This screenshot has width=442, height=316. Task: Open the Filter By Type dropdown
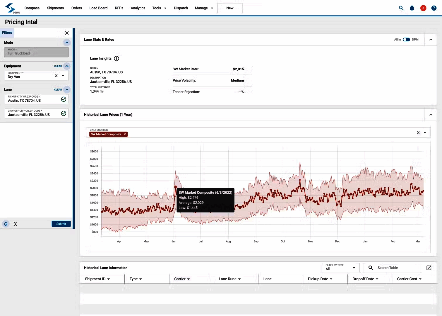(x=341, y=268)
